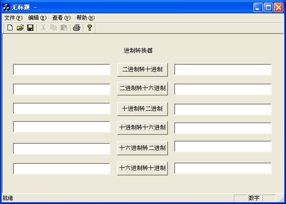Click the application icon in title bar

6,7
